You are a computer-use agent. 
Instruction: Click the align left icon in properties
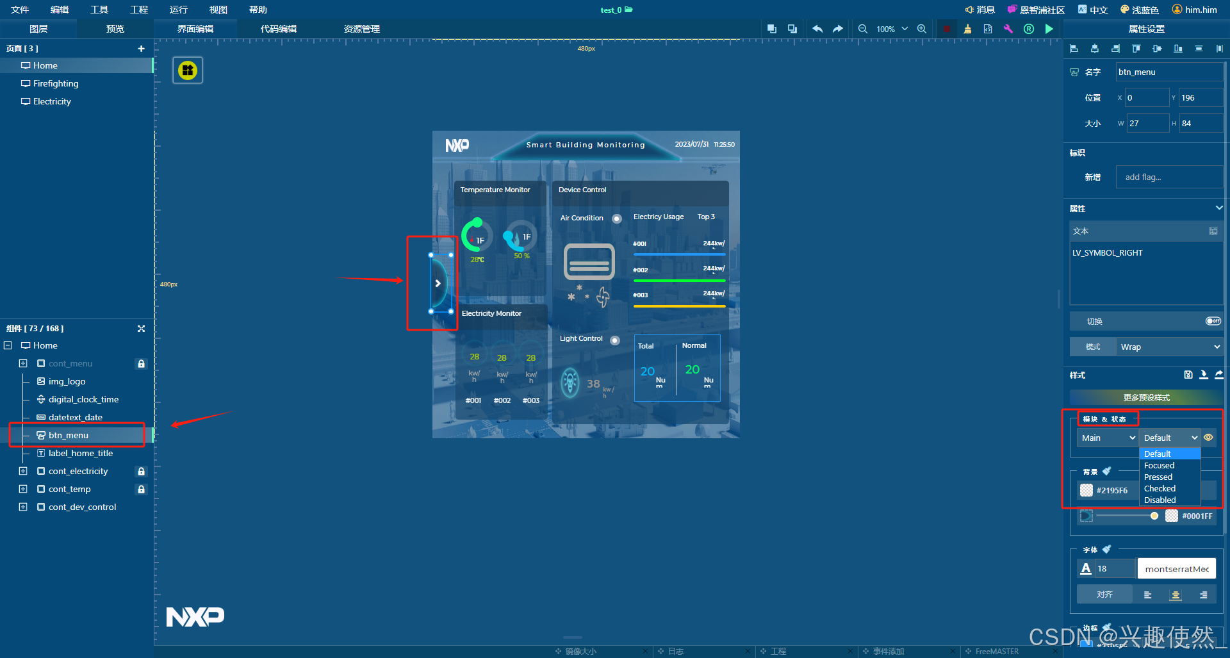coord(1074,49)
